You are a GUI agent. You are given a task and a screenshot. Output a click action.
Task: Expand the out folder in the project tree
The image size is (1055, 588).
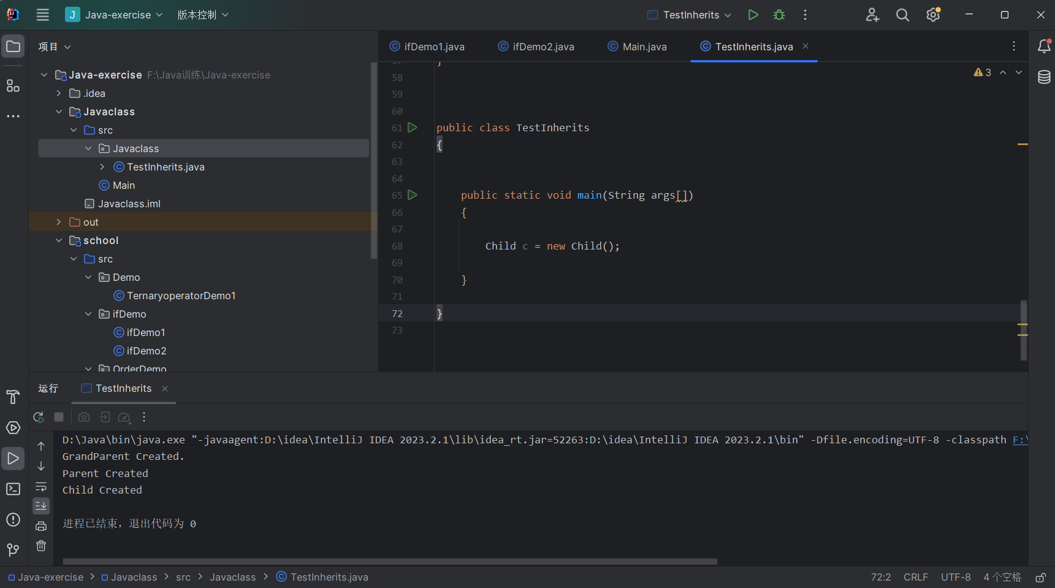(x=59, y=222)
